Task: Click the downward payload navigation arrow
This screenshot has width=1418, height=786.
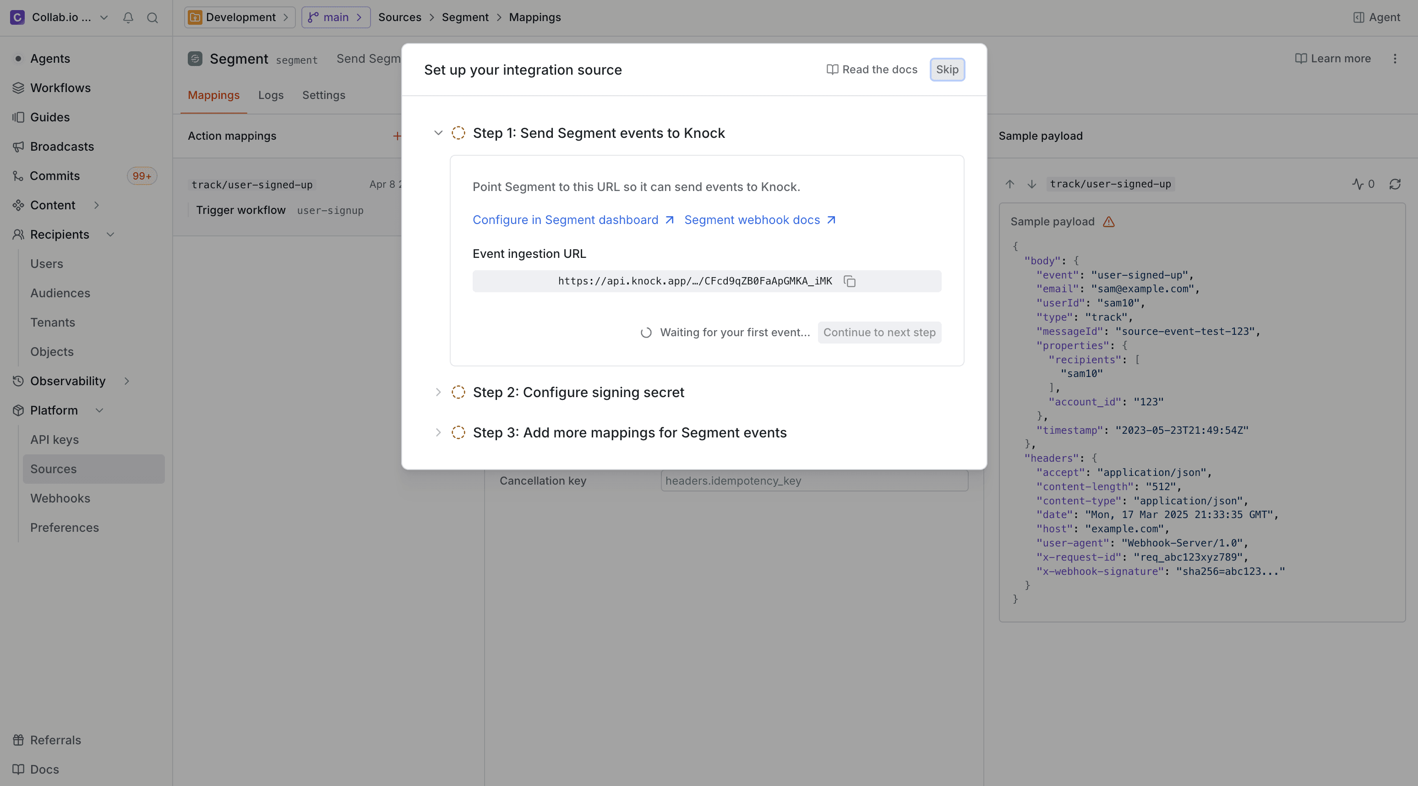Action: pyautogui.click(x=1031, y=184)
